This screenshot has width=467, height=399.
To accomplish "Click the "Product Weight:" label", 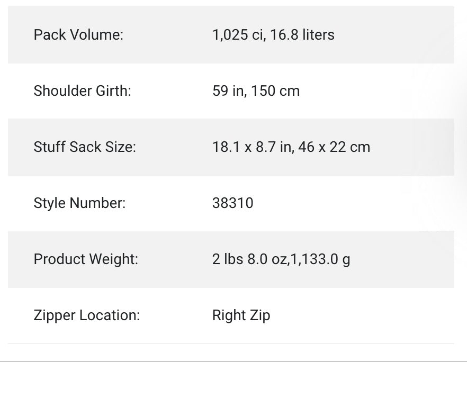I will click(86, 259).
